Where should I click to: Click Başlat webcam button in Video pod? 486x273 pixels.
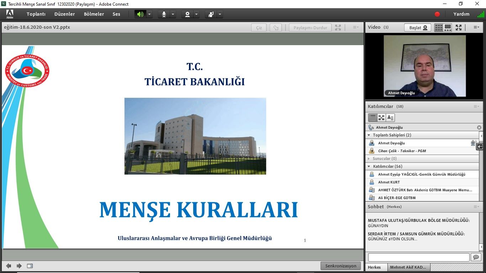417,28
